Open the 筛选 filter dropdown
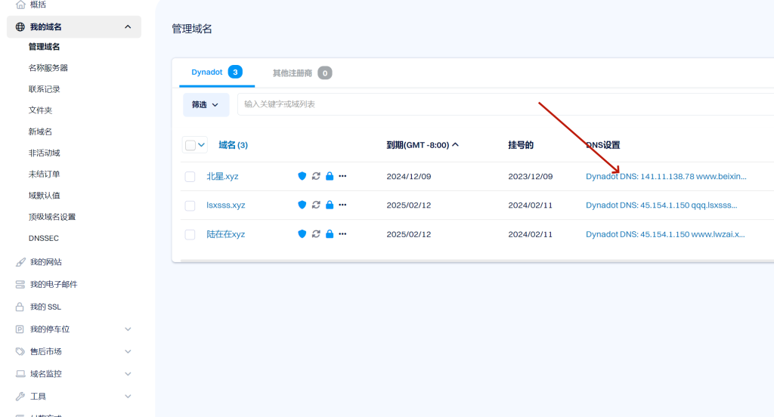The image size is (774, 417). (206, 104)
